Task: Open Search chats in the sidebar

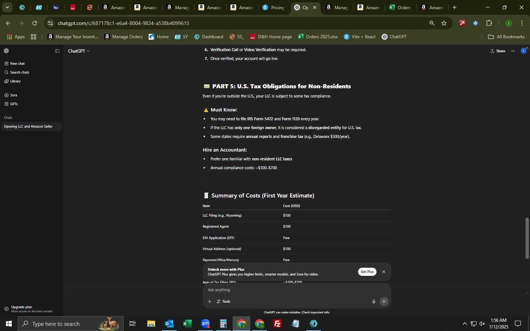Action: (x=20, y=72)
